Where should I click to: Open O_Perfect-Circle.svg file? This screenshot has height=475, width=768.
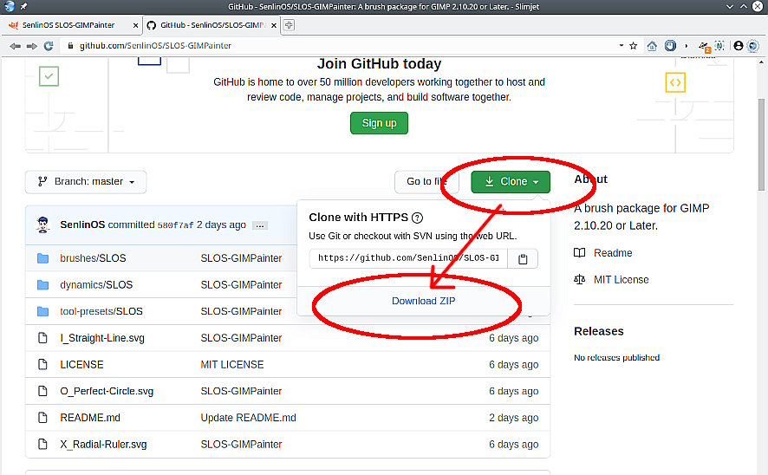tap(107, 391)
